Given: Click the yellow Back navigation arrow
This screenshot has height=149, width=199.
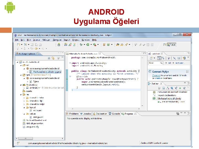Looking at the screenshot, I should 36,49.
